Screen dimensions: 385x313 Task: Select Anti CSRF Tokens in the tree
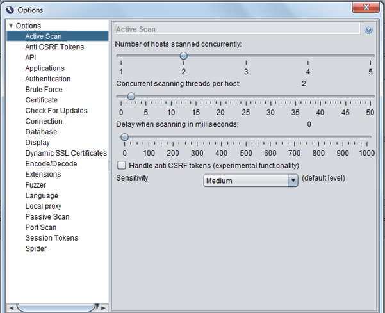[54, 47]
